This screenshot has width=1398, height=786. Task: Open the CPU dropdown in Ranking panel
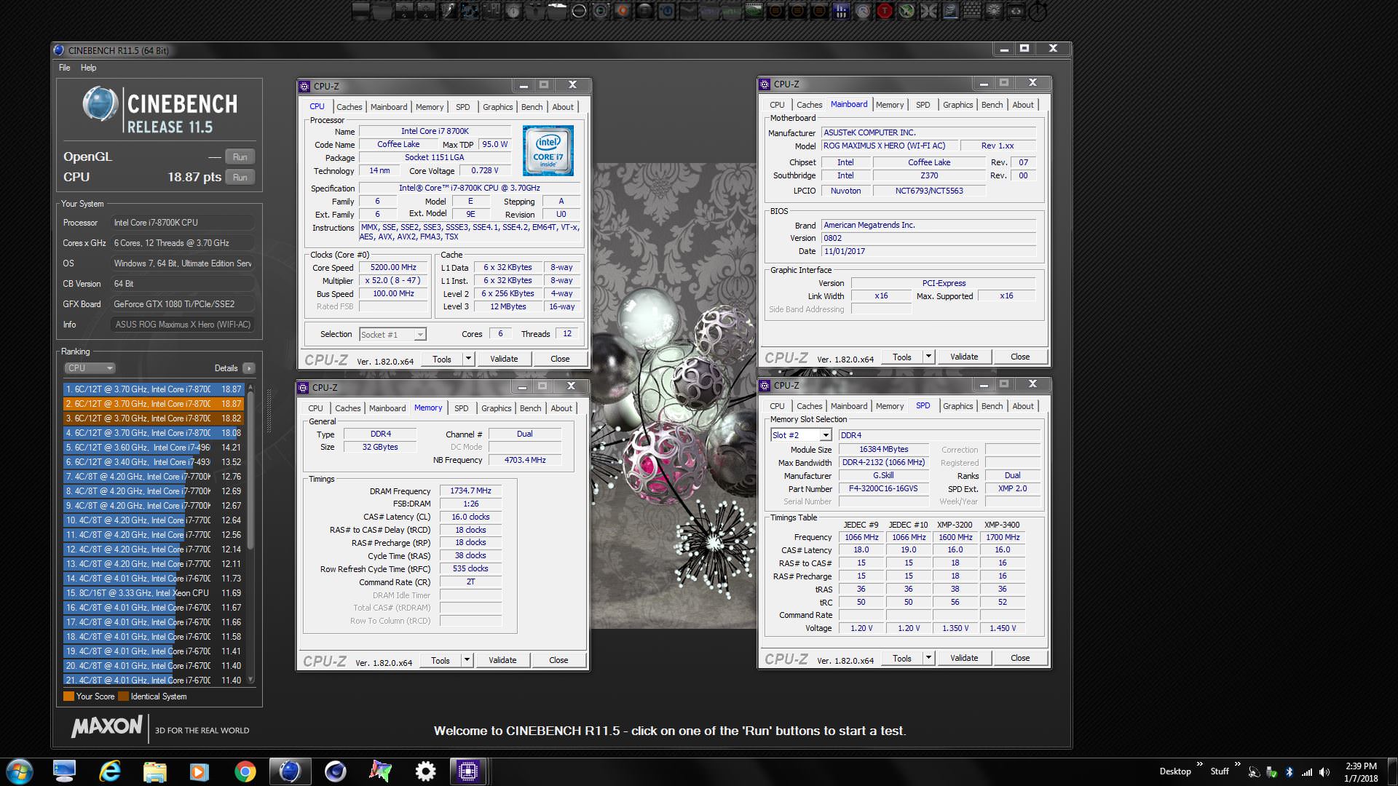(90, 368)
